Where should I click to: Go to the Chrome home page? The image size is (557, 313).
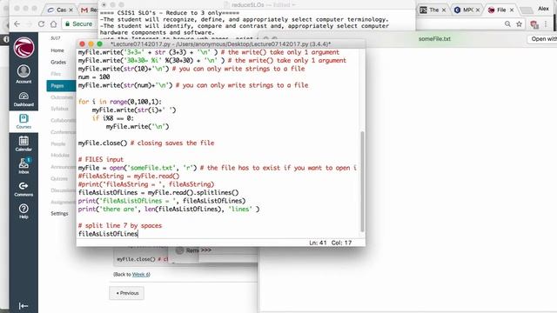53,23
